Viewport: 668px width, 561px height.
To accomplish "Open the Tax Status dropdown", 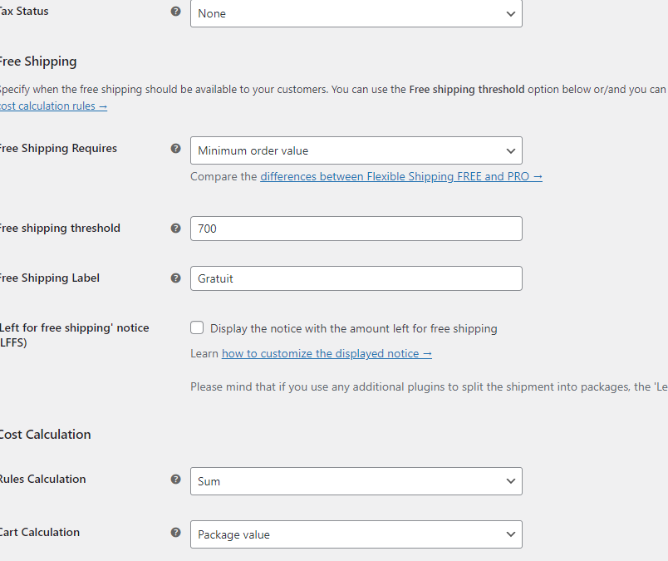I will tap(356, 13).
